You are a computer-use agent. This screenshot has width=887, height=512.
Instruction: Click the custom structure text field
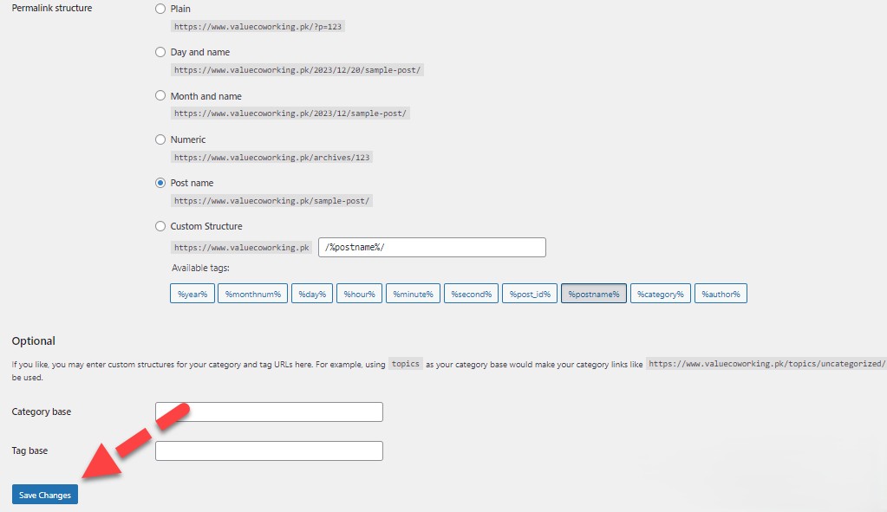pos(432,248)
